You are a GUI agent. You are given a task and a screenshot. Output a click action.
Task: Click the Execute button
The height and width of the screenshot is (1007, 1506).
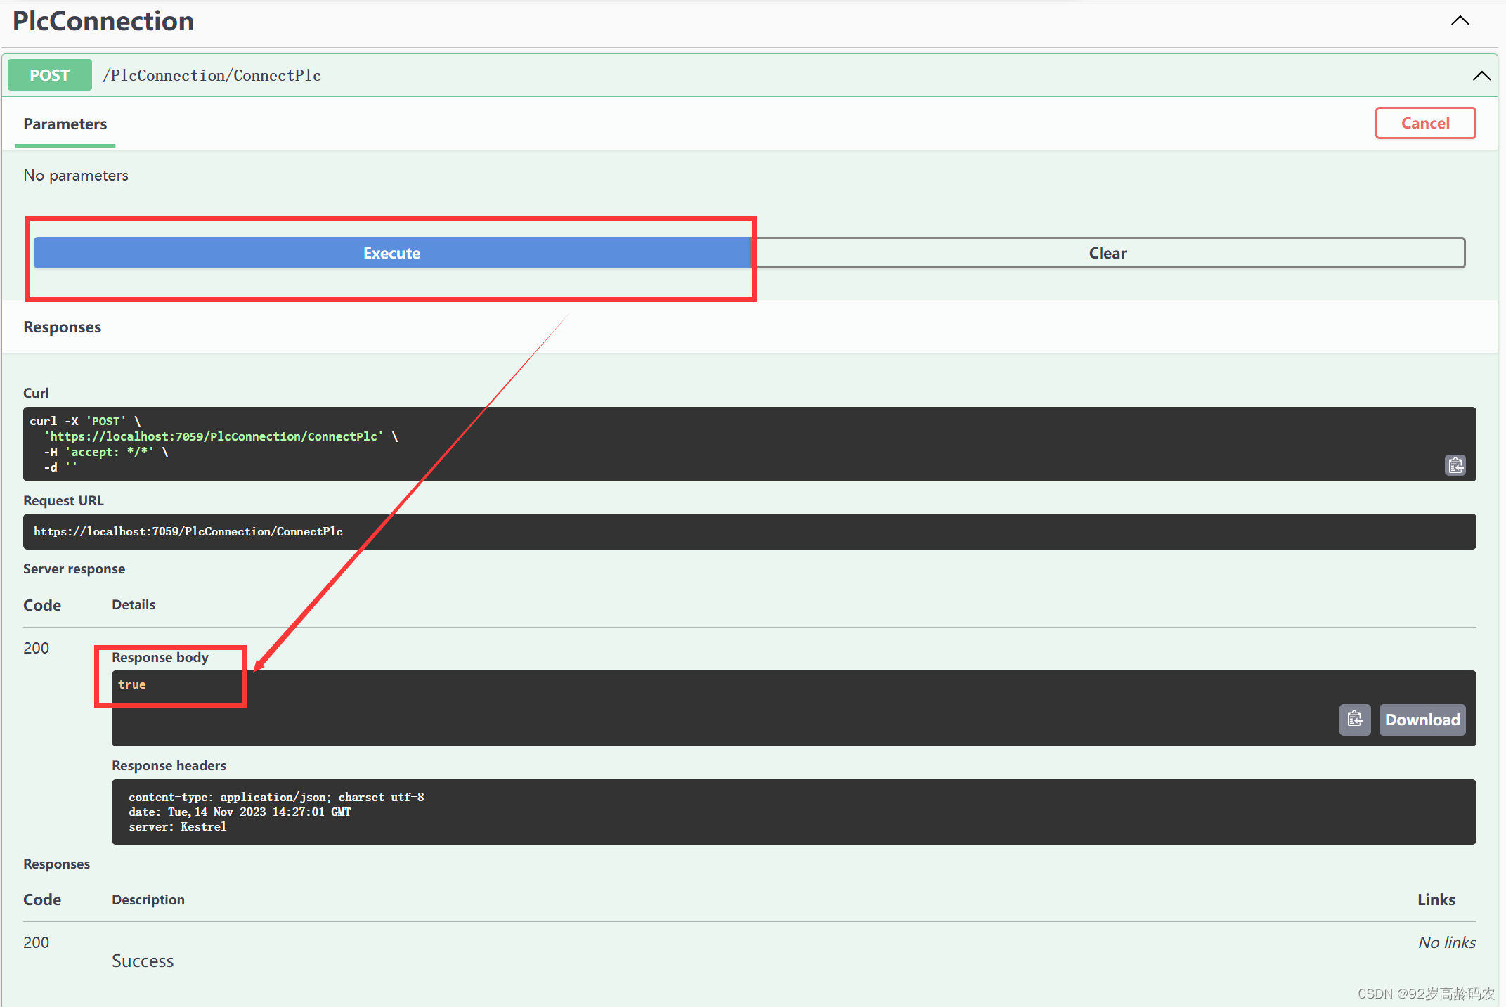391,253
